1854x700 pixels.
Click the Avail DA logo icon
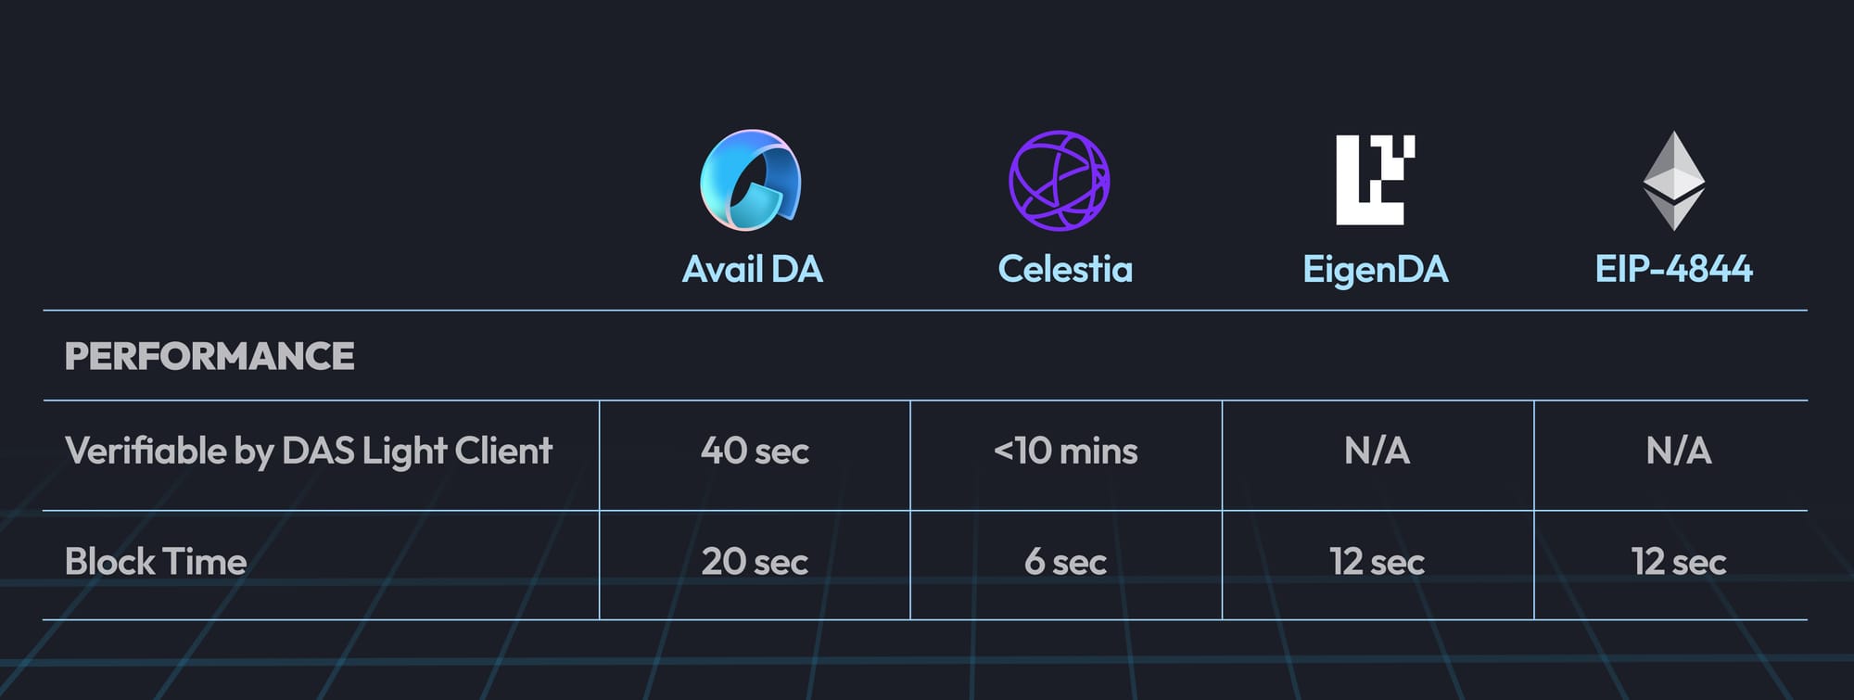(751, 180)
